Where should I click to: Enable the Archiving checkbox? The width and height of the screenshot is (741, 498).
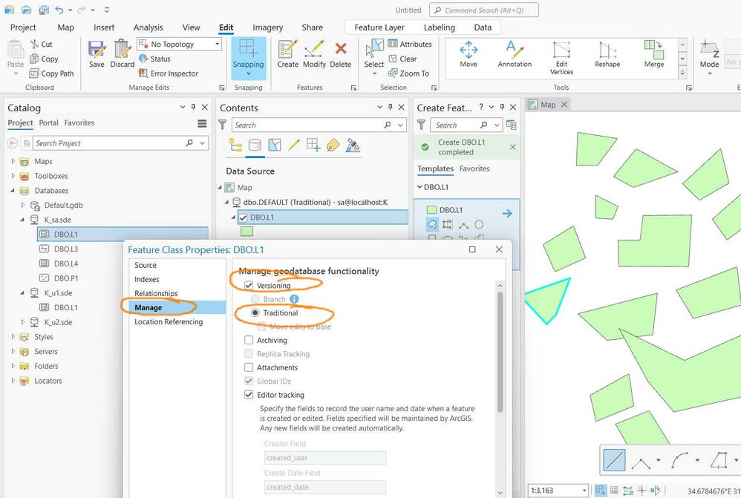249,340
